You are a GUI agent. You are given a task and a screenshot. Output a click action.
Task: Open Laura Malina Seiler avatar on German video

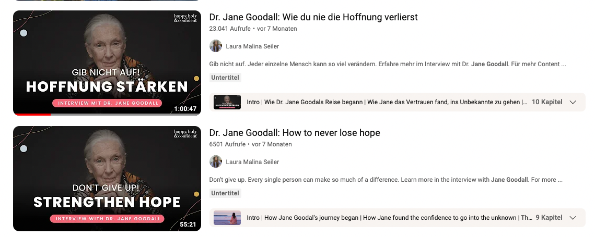tap(216, 46)
